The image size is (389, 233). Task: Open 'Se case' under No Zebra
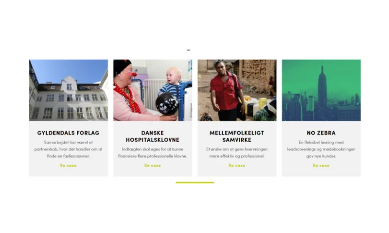click(x=321, y=166)
